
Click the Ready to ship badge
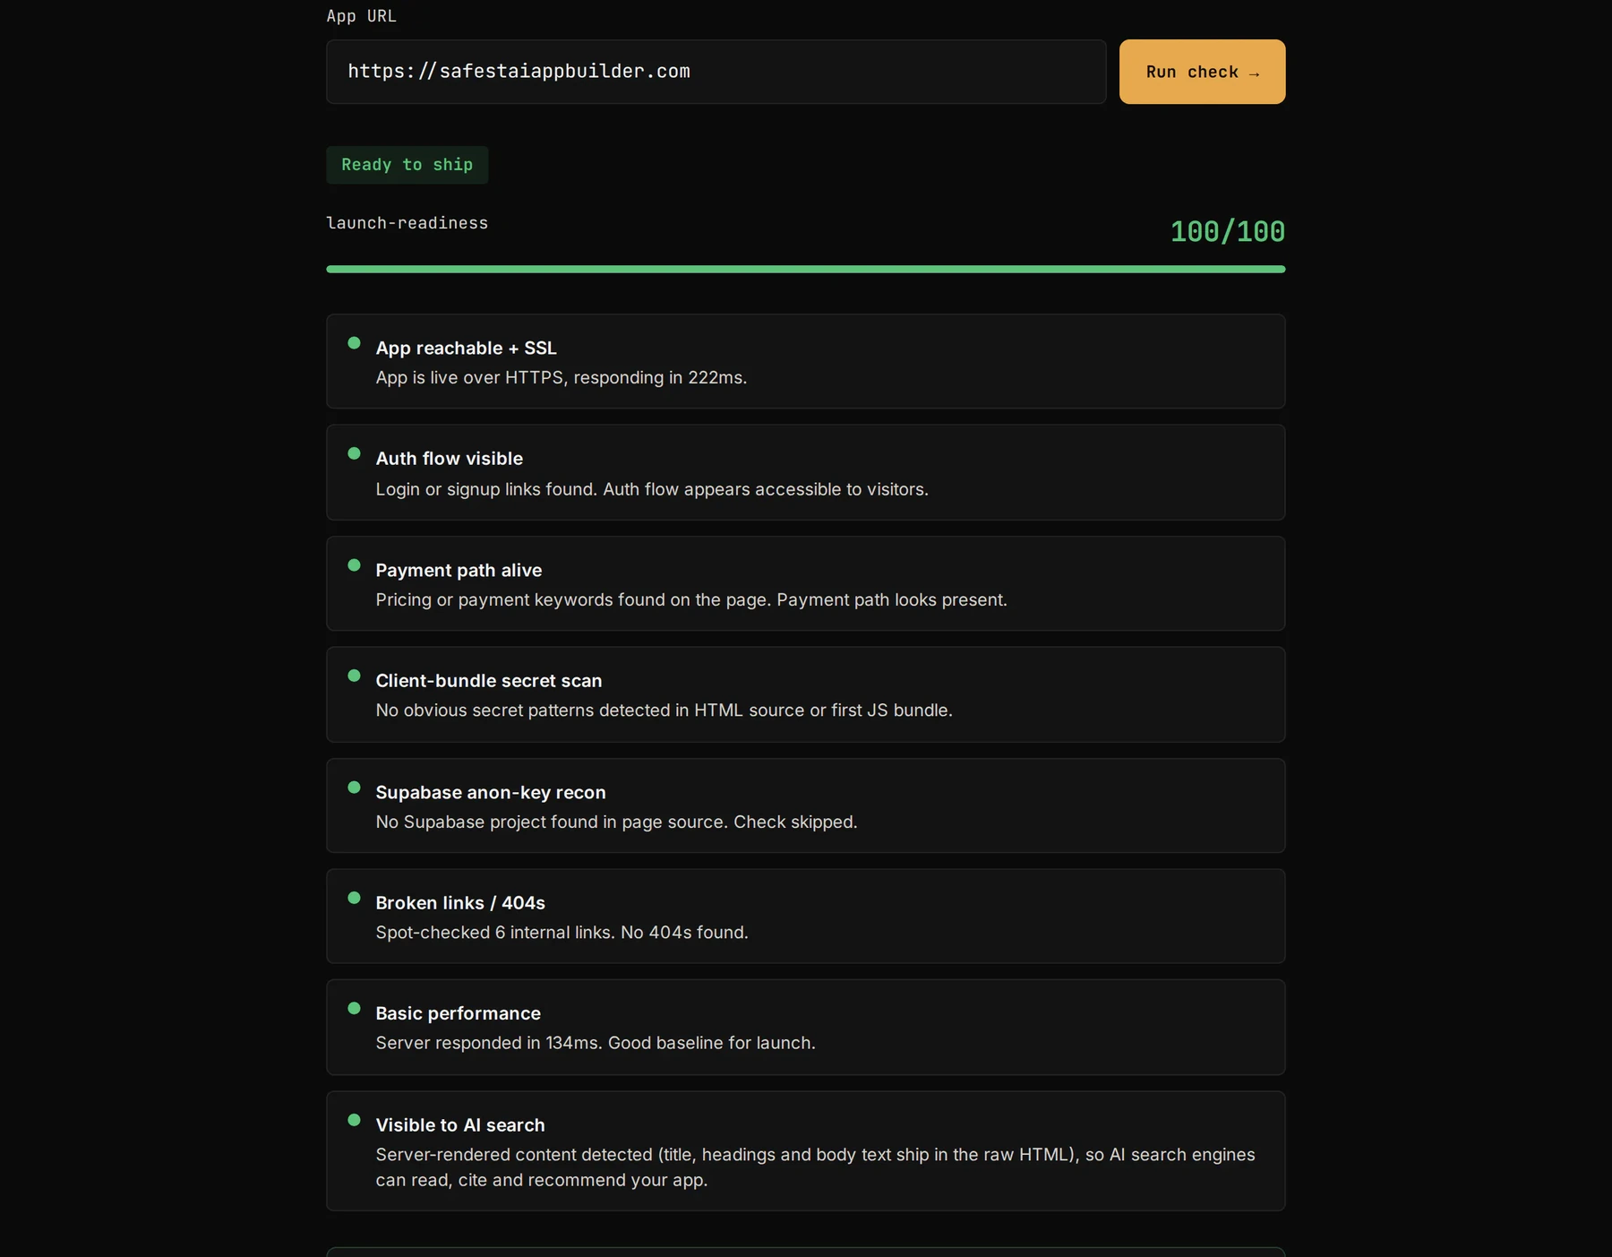coord(407,165)
